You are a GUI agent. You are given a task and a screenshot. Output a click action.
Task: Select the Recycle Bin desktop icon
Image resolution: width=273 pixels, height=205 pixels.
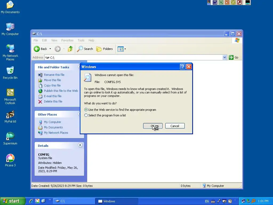point(10,73)
